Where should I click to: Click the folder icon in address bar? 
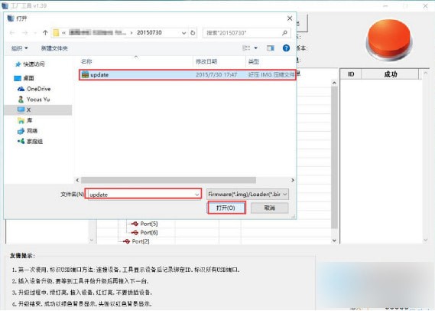pyautogui.click(x=56, y=33)
